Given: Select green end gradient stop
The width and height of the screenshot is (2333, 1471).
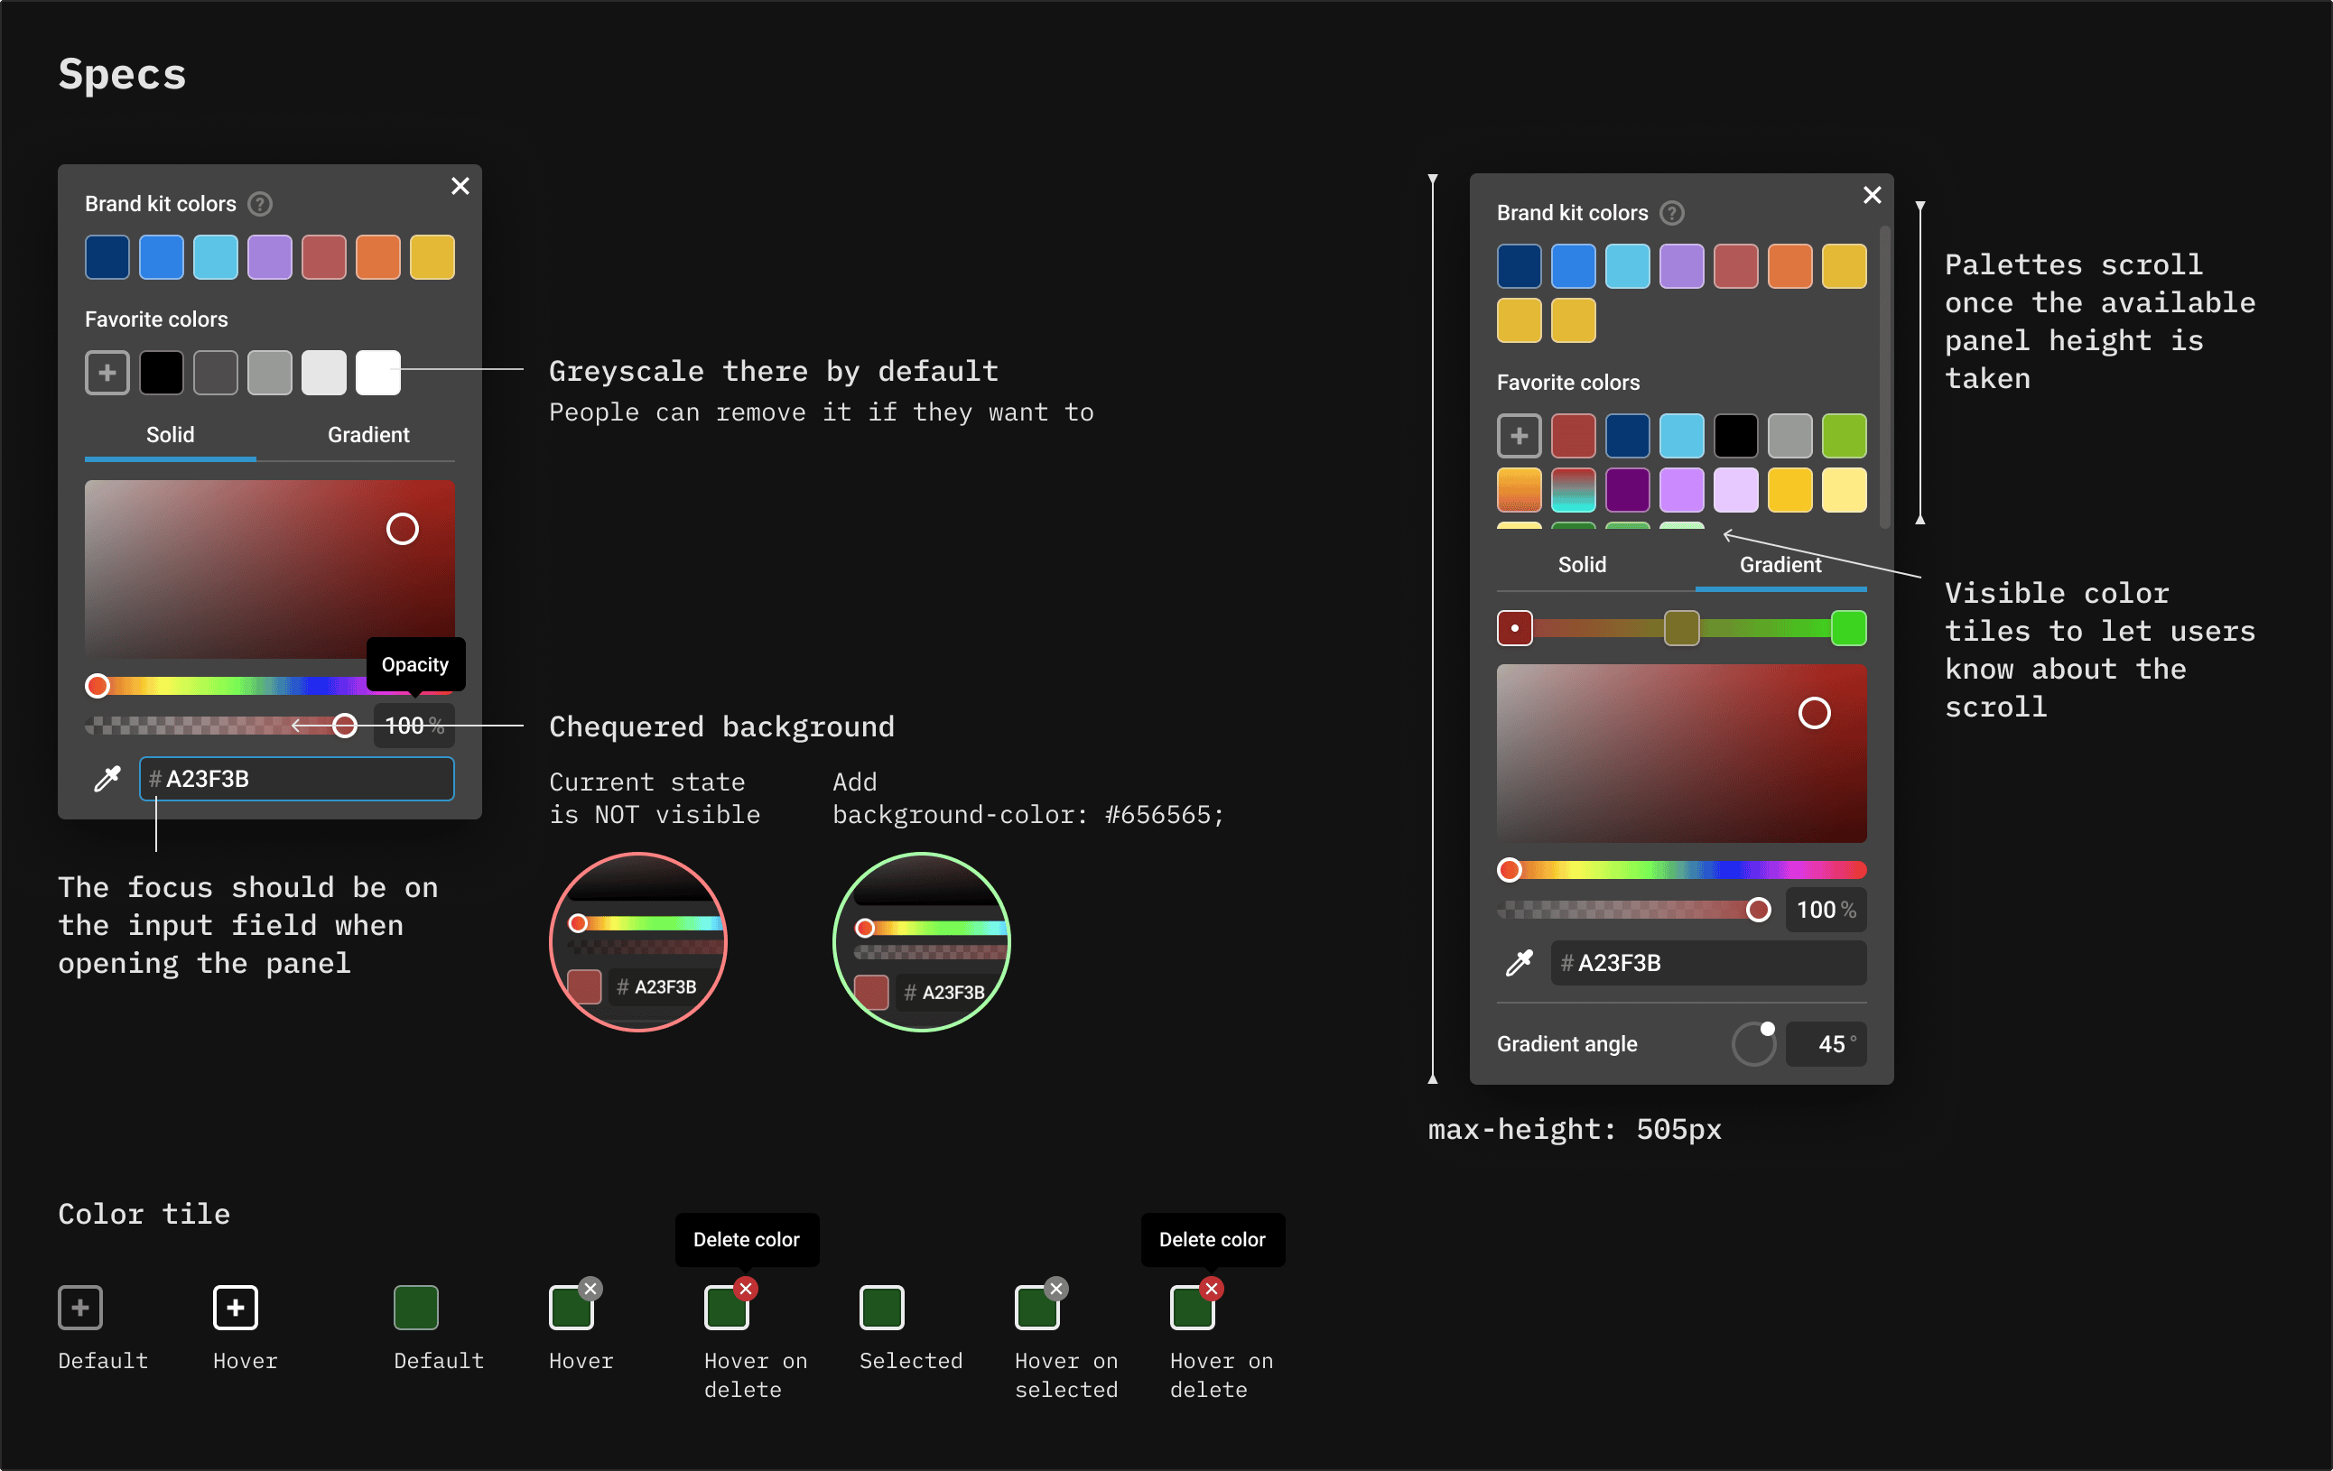Looking at the screenshot, I should pyautogui.click(x=1848, y=628).
